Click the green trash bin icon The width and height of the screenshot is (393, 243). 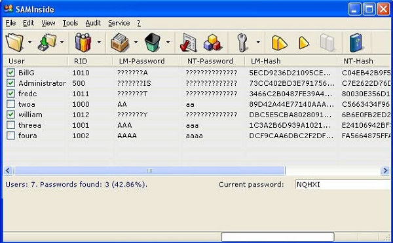tap(153, 43)
